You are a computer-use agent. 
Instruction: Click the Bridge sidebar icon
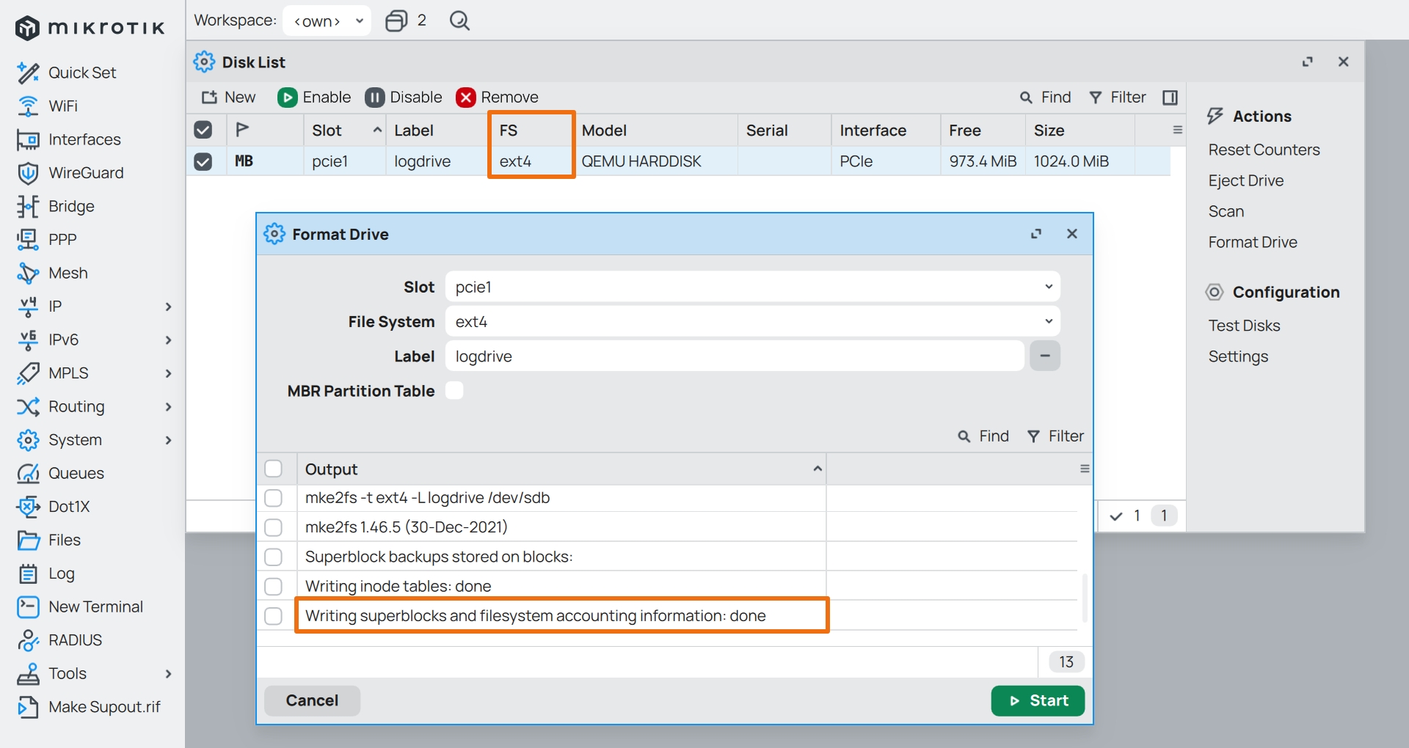[28, 206]
